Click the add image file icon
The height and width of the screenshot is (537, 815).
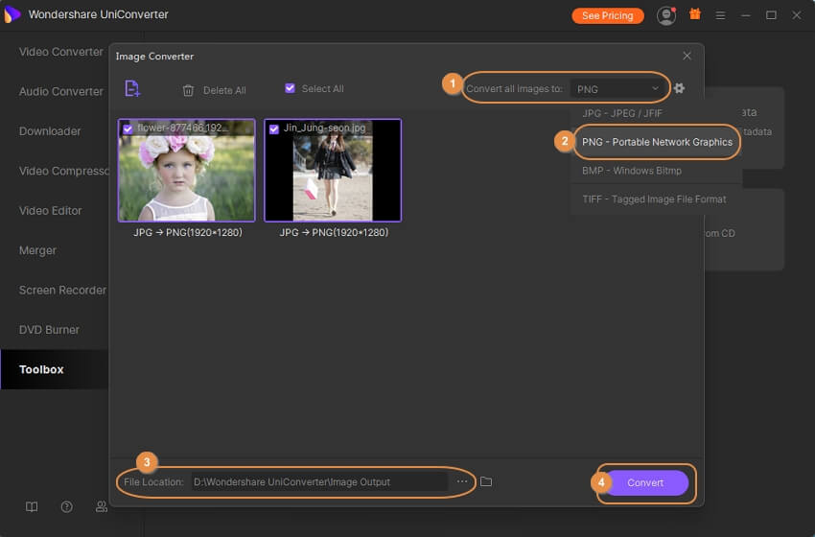(132, 89)
